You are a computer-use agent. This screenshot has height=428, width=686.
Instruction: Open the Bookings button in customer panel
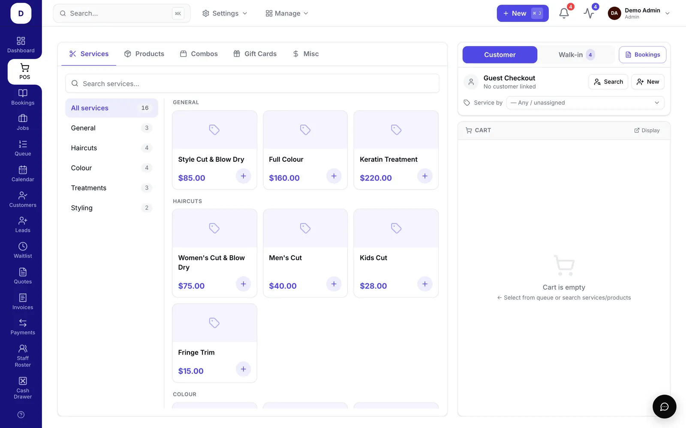(642, 55)
